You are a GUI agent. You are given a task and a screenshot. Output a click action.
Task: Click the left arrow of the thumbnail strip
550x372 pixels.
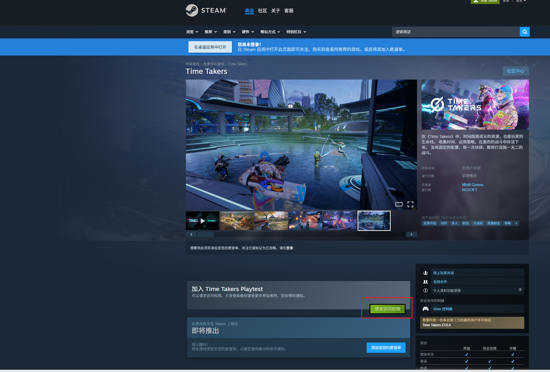191,234
